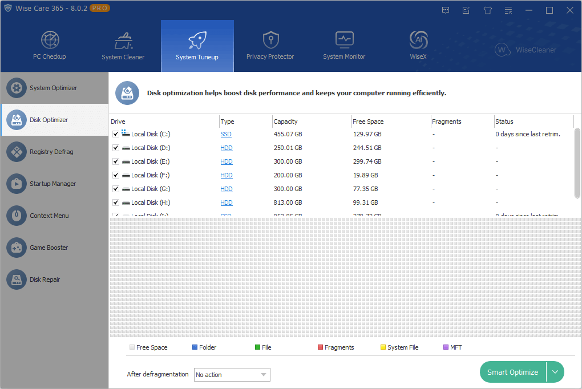The width and height of the screenshot is (582, 389).
Task: Click the HDD link for Local Disk (E:)
Action: click(227, 161)
